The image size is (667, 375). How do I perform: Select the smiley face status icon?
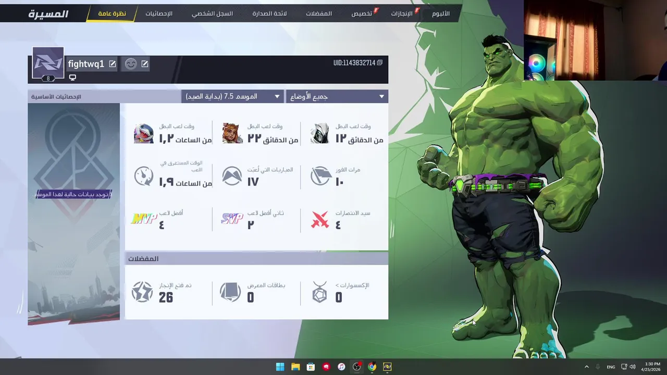click(x=131, y=64)
